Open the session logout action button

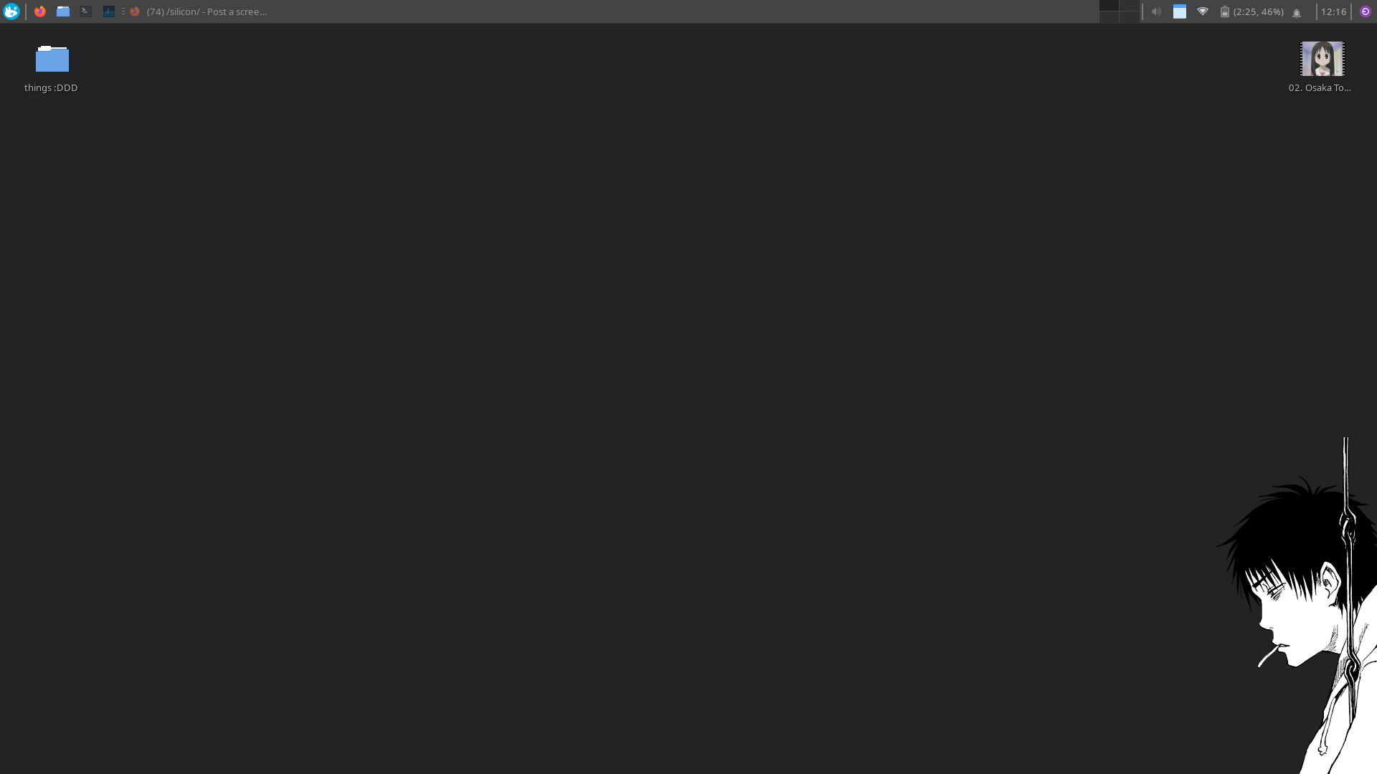1366,11
